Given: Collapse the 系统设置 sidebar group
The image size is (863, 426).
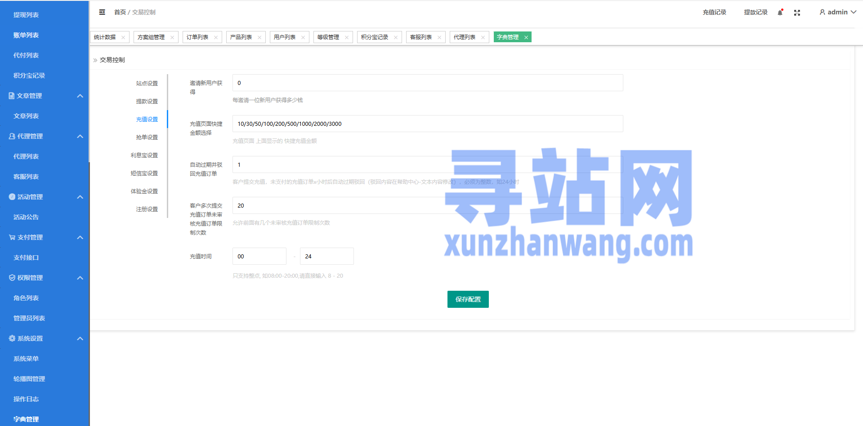Looking at the screenshot, I should pyautogui.click(x=80, y=338).
